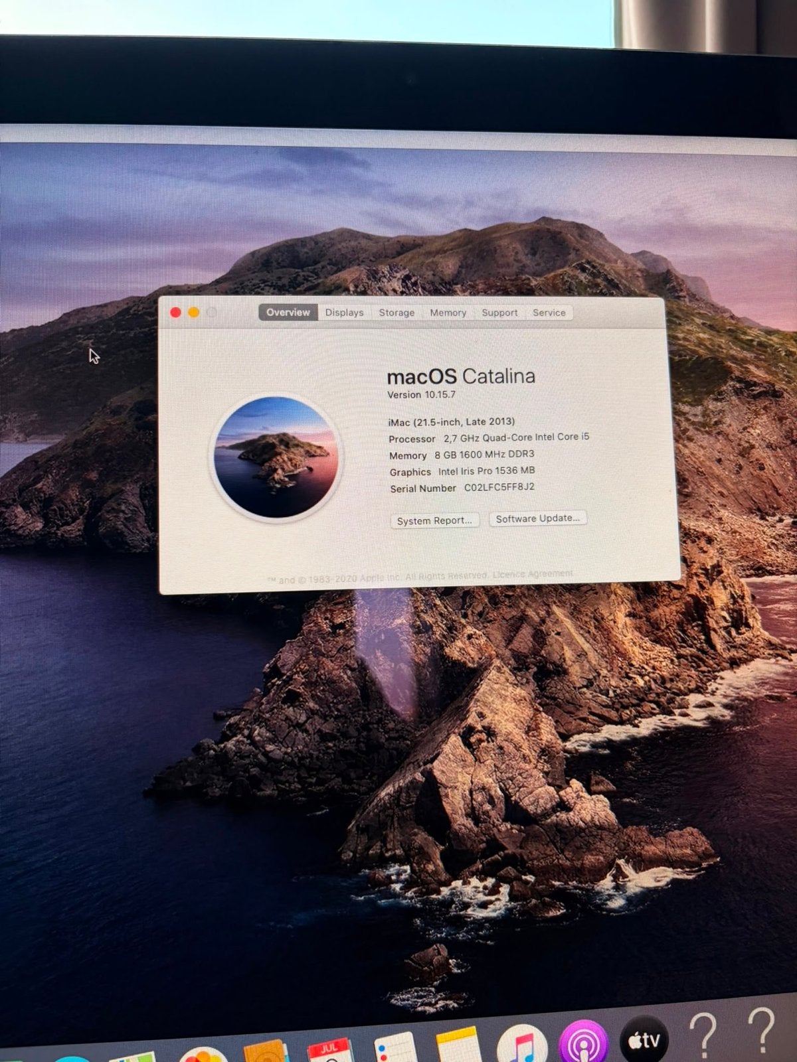Select the Support tab
This screenshot has width=797, height=1062.
pyautogui.click(x=499, y=313)
